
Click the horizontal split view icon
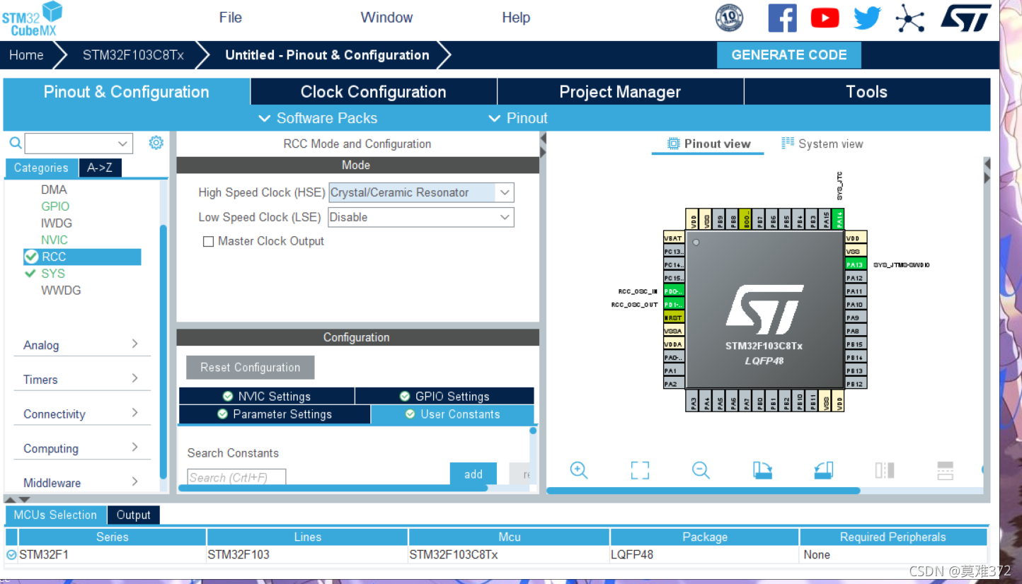946,470
